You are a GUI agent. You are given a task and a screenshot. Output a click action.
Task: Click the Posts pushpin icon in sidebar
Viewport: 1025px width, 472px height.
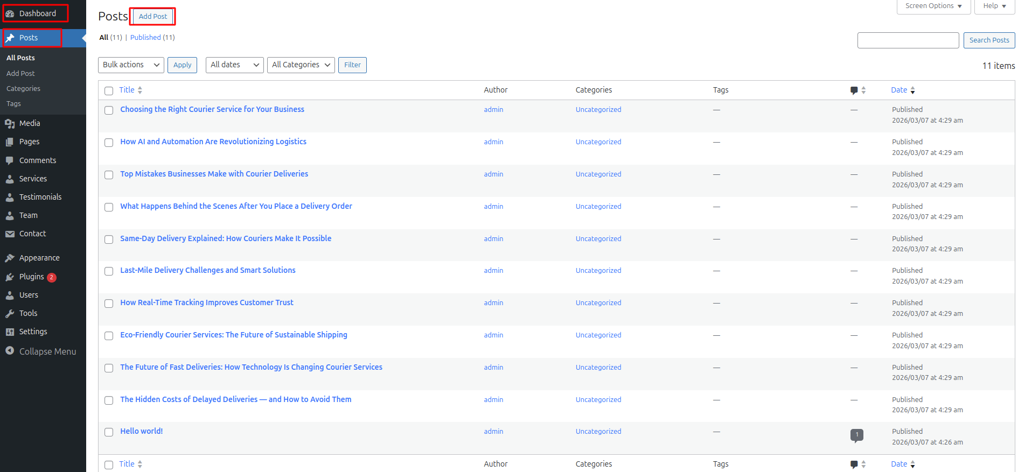point(10,38)
